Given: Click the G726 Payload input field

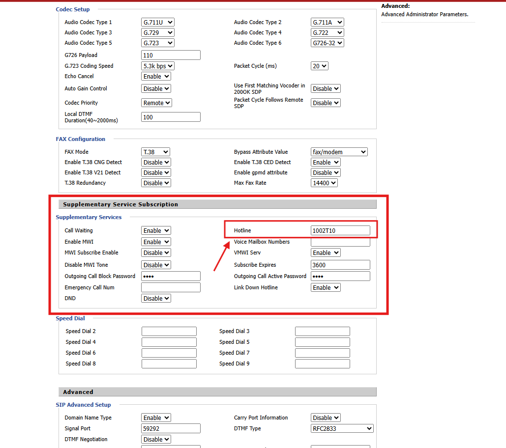Looking at the screenshot, I should click(171, 55).
